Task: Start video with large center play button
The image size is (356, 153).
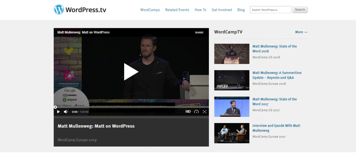Action: 131,72
